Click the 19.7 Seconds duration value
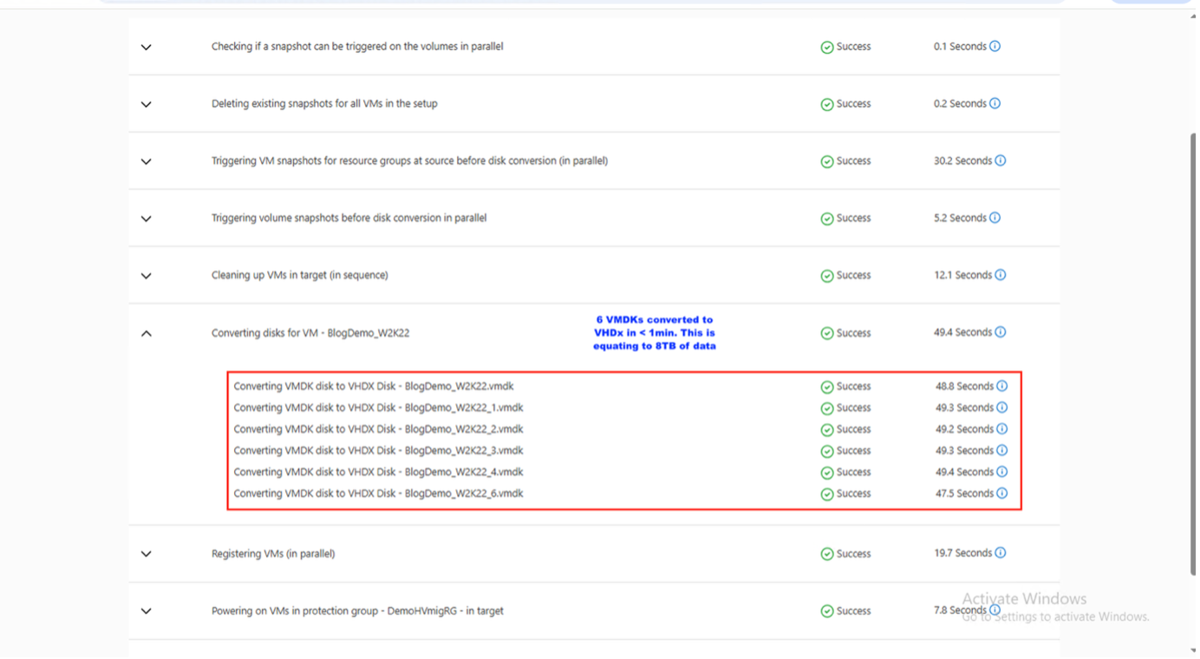1200x659 pixels. click(x=962, y=553)
